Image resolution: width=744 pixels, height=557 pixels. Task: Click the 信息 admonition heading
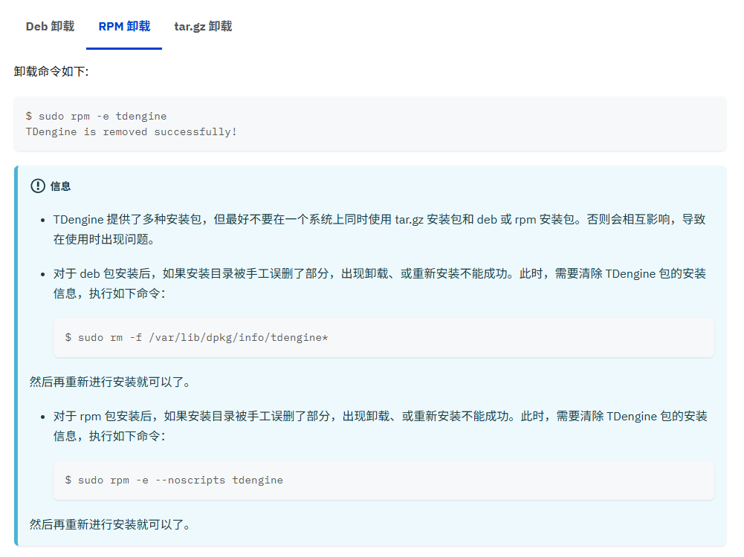tap(60, 186)
